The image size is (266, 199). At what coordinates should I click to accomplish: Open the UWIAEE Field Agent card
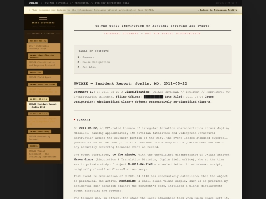tap(43, 78)
